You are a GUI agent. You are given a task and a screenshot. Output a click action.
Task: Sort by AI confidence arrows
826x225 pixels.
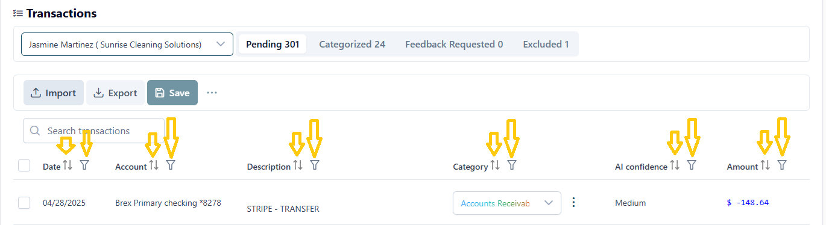coord(675,165)
